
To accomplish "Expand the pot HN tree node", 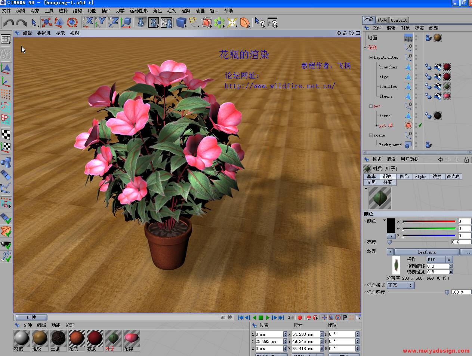I will (376, 125).
